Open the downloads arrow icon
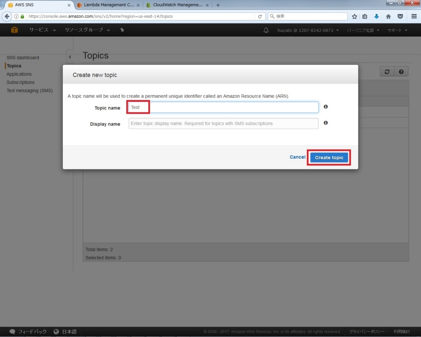Viewport: 421px width, 337px height. [x=377, y=16]
